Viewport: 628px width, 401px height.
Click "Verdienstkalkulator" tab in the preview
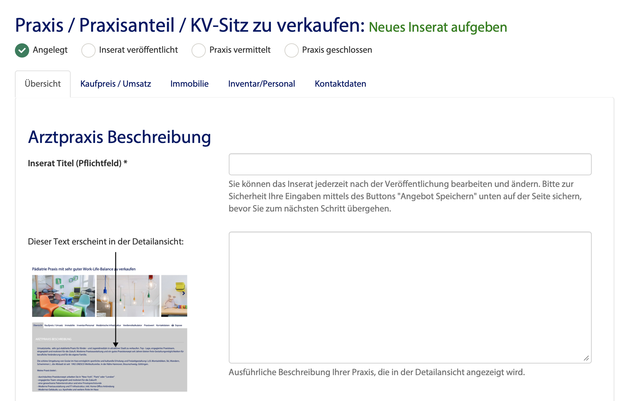coord(132,325)
